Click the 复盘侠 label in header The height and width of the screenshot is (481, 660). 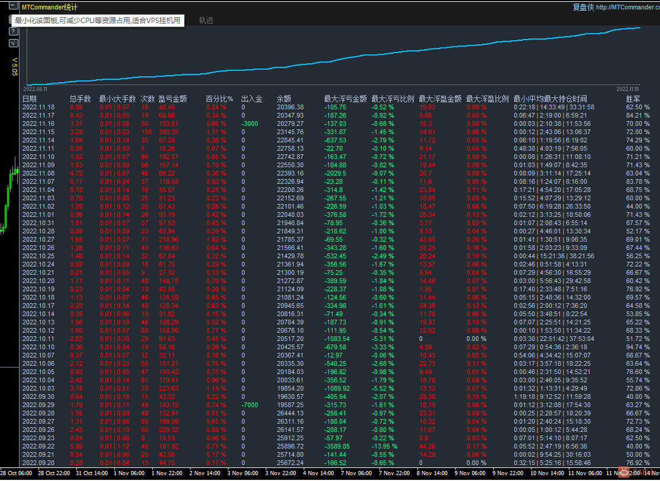(x=583, y=8)
